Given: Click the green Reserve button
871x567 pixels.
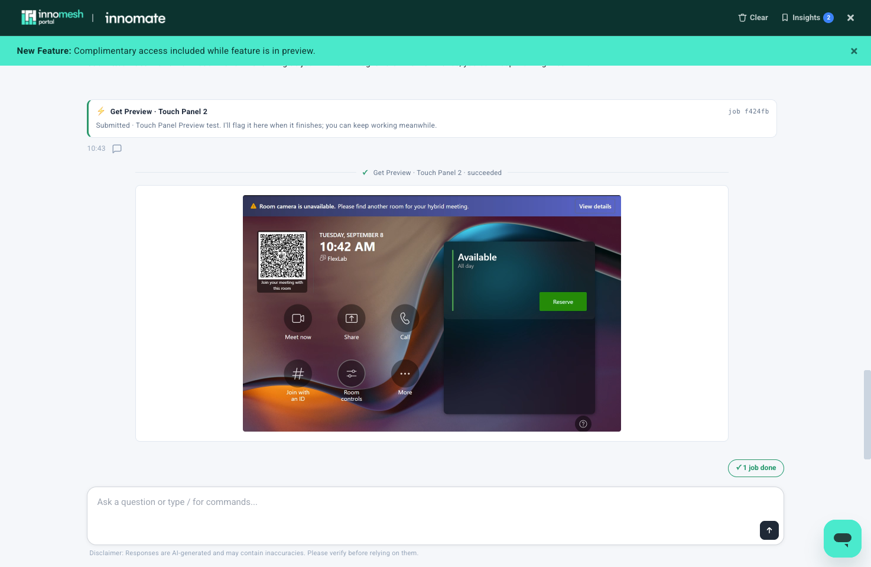Looking at the screenshot, I should pos(563,302).
